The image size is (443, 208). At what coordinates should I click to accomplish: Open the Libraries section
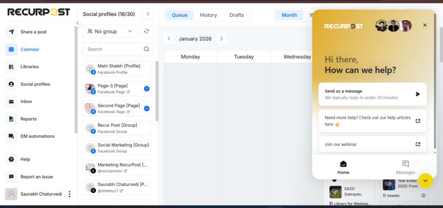(29, 67)
